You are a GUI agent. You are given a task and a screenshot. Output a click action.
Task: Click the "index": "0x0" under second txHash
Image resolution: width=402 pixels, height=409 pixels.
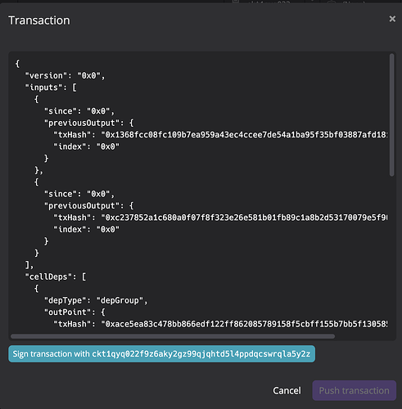86,230
